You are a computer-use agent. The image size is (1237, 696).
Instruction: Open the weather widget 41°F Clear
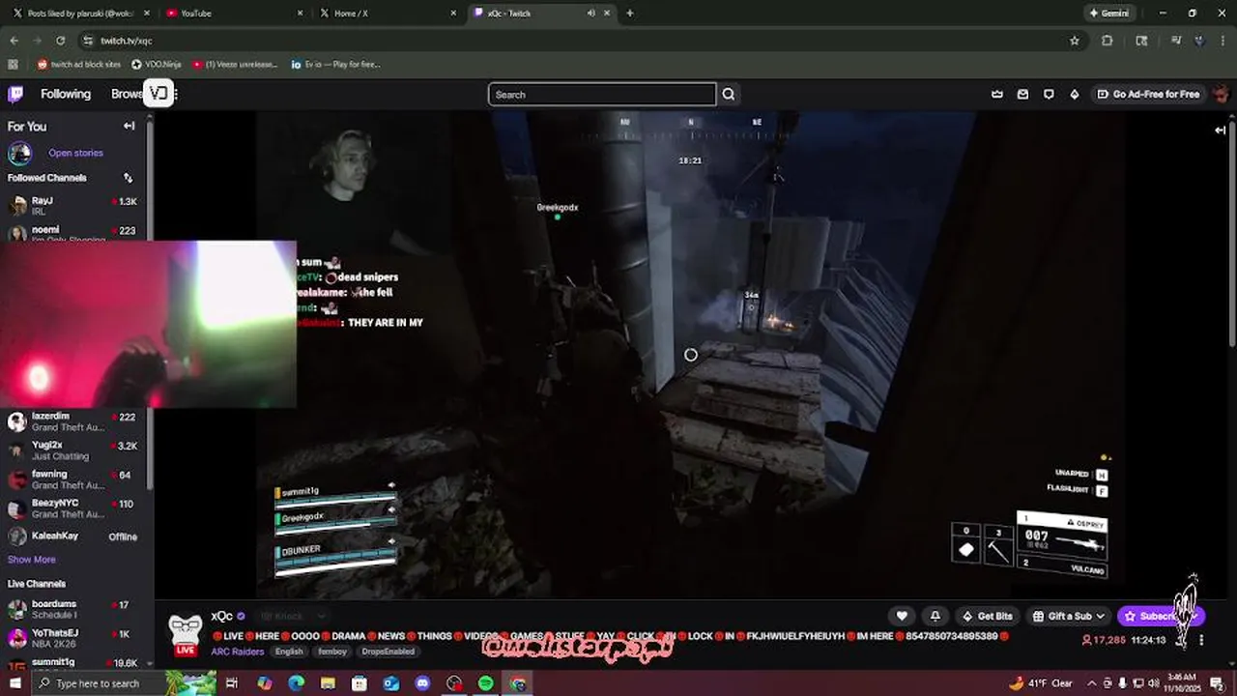1040,683
